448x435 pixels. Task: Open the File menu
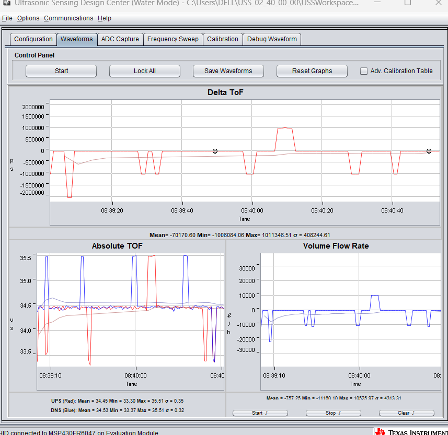(7, 18)
